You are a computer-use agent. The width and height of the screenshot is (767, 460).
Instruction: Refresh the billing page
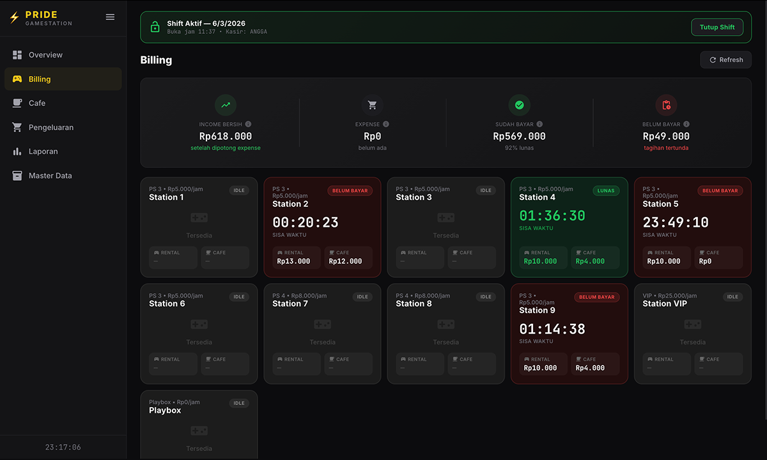click(725, 60)
